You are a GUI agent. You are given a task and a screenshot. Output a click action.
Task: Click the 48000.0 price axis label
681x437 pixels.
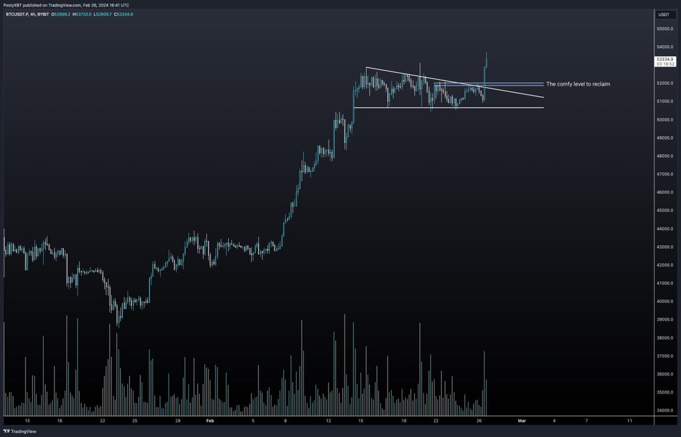click(665, 156)
